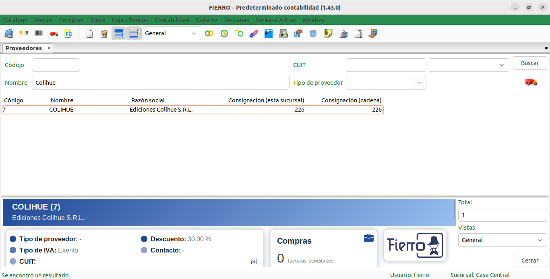Screen dimensions: 550x279
Task: Open the Contabilidad menu
Action: tap(172, 20)
